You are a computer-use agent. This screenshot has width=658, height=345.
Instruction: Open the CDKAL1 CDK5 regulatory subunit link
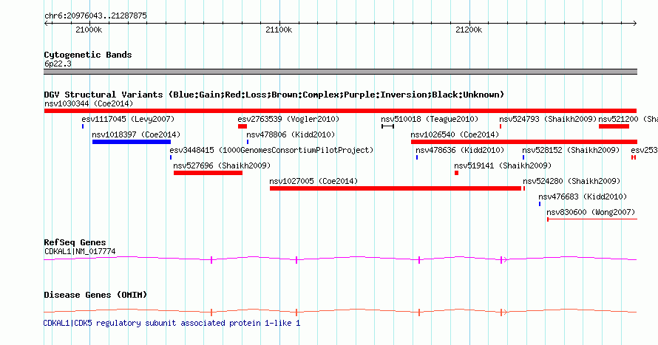pyautogui.click(x=172, y=323)
